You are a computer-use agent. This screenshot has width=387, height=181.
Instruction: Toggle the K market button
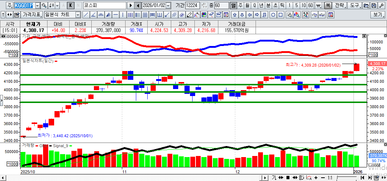coord(71,6)
